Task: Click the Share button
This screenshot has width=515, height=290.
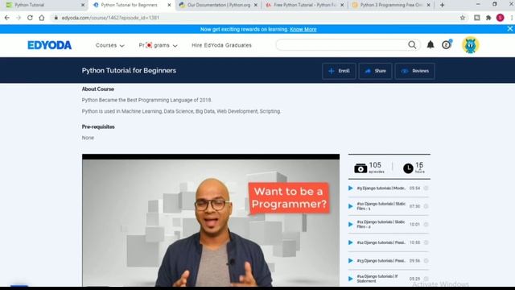Action: [375, 71]
